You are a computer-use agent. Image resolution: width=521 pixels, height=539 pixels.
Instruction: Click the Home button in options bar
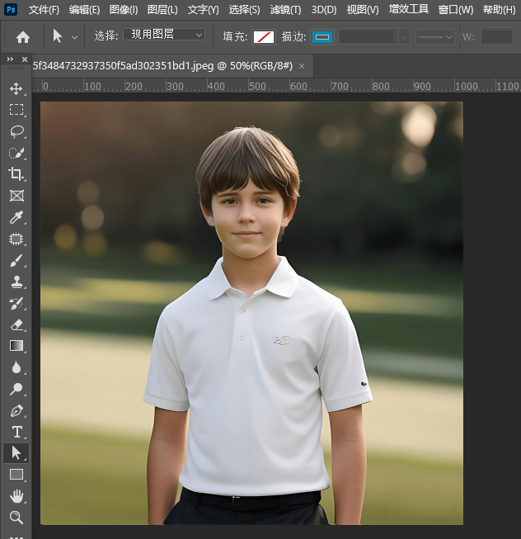tap(23, 37)
